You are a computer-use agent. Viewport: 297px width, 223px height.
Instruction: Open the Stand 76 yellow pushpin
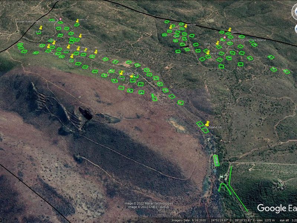tap(77, 21)
